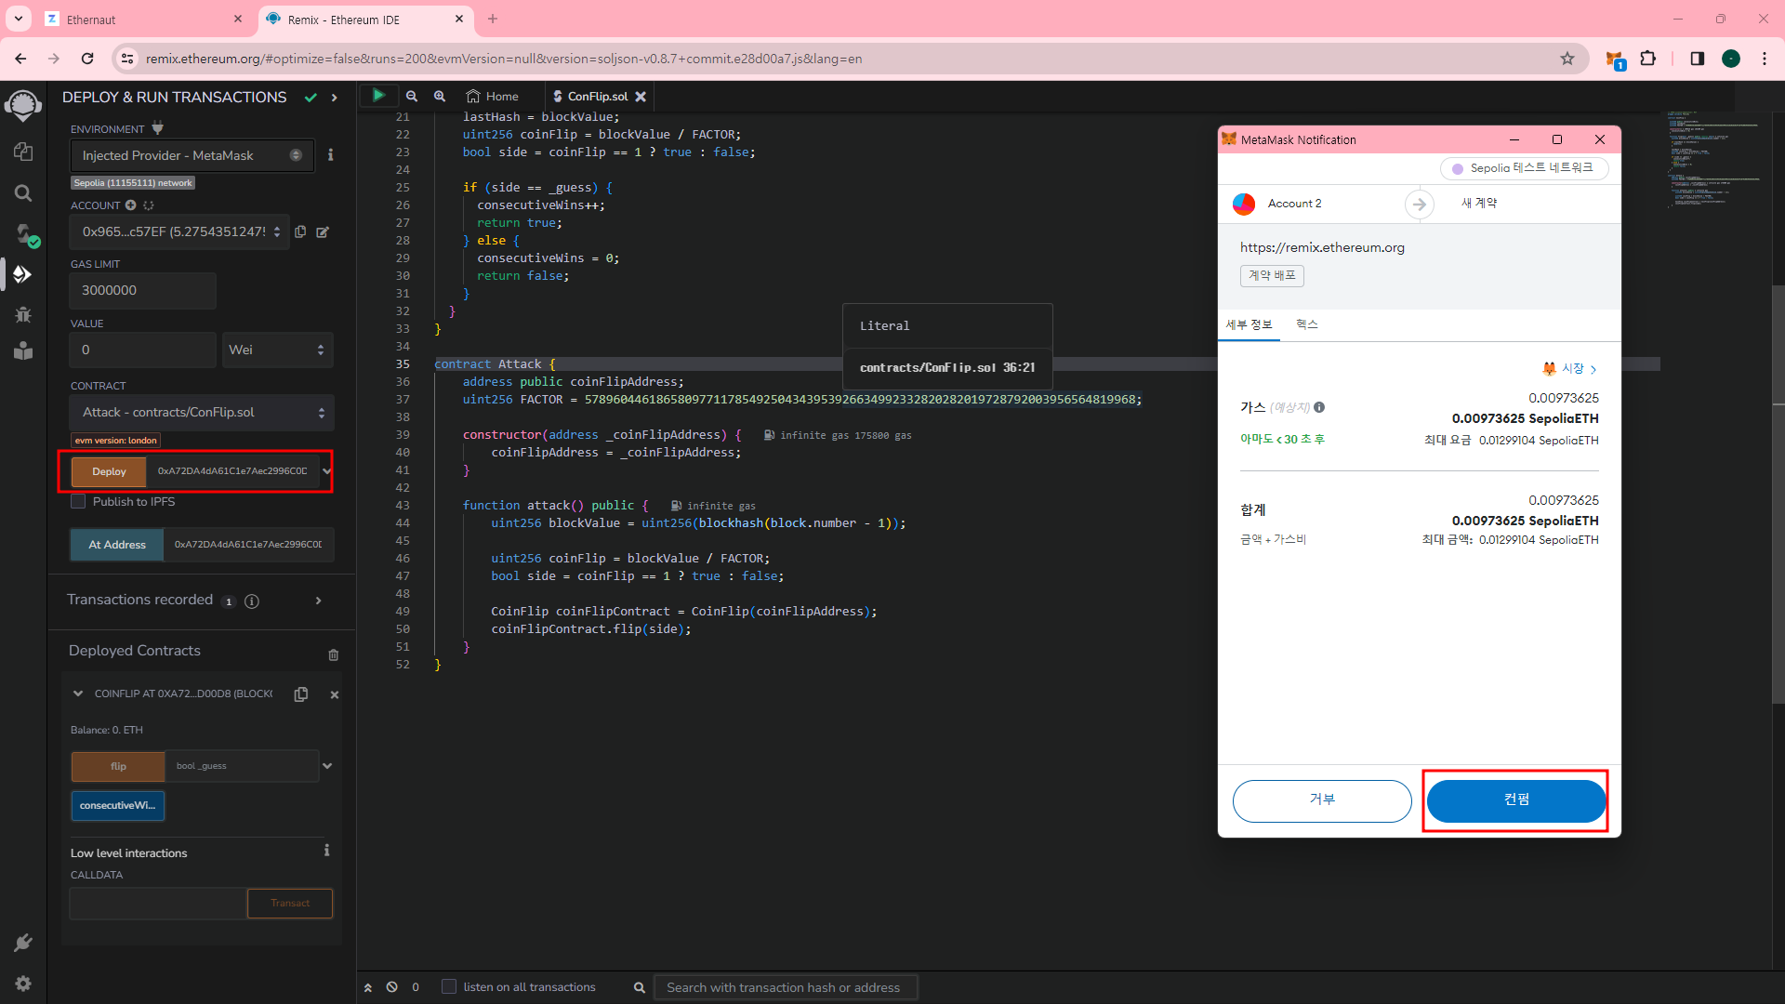Click the CALLDATA input field
The image size is (1785, 1004).
click(x=158, y=903)
